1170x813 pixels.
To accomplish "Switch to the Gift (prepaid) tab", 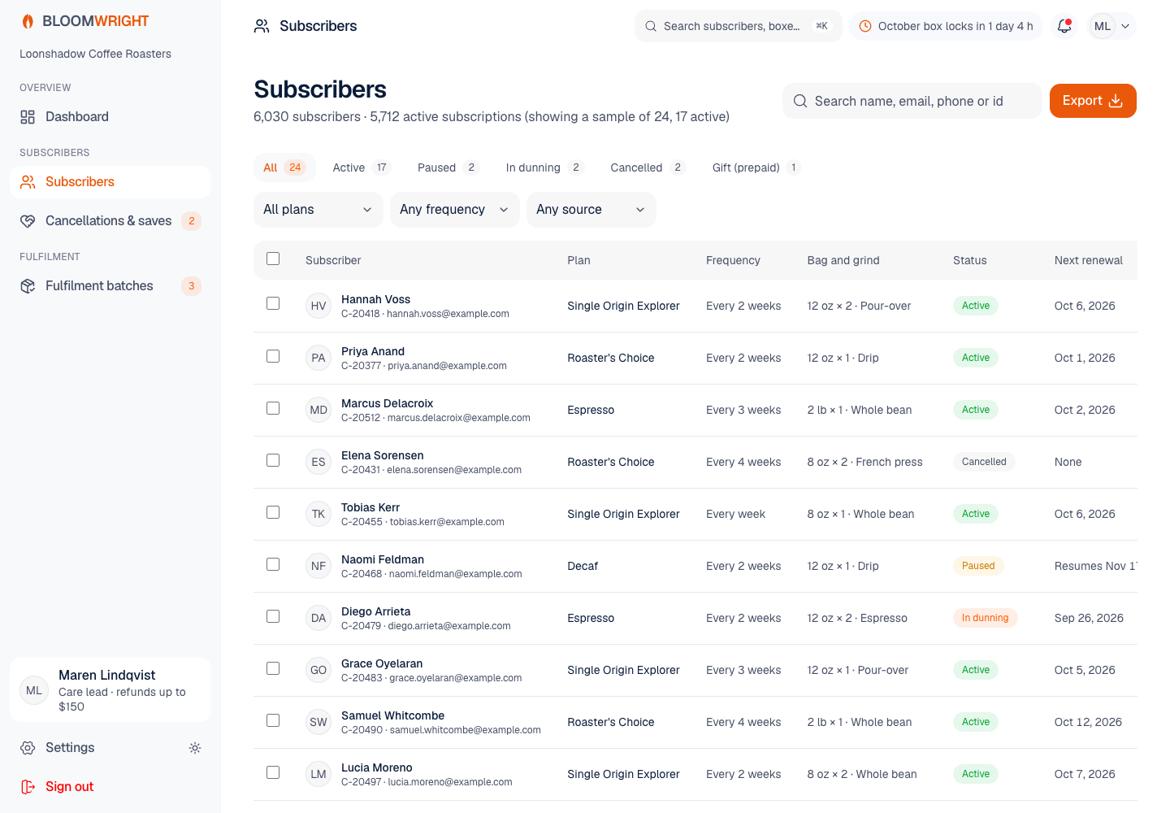I will coord(756,167).
